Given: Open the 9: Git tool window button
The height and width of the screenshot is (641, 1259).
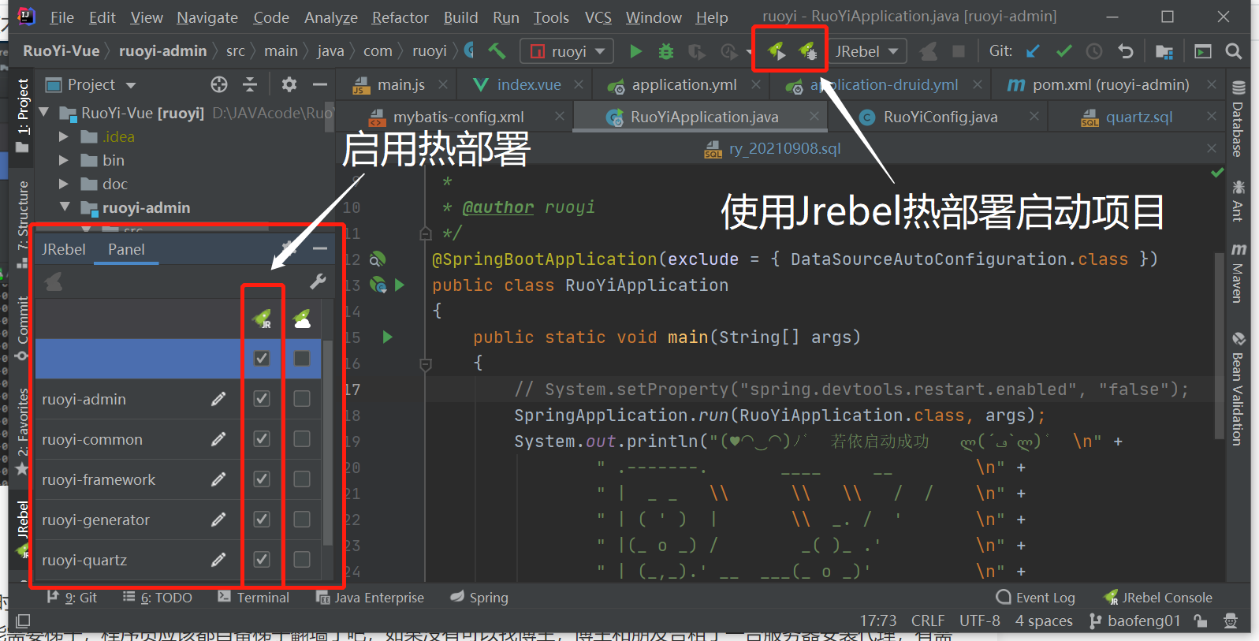Looking at the screenshot, I should [x=72, y=598].
